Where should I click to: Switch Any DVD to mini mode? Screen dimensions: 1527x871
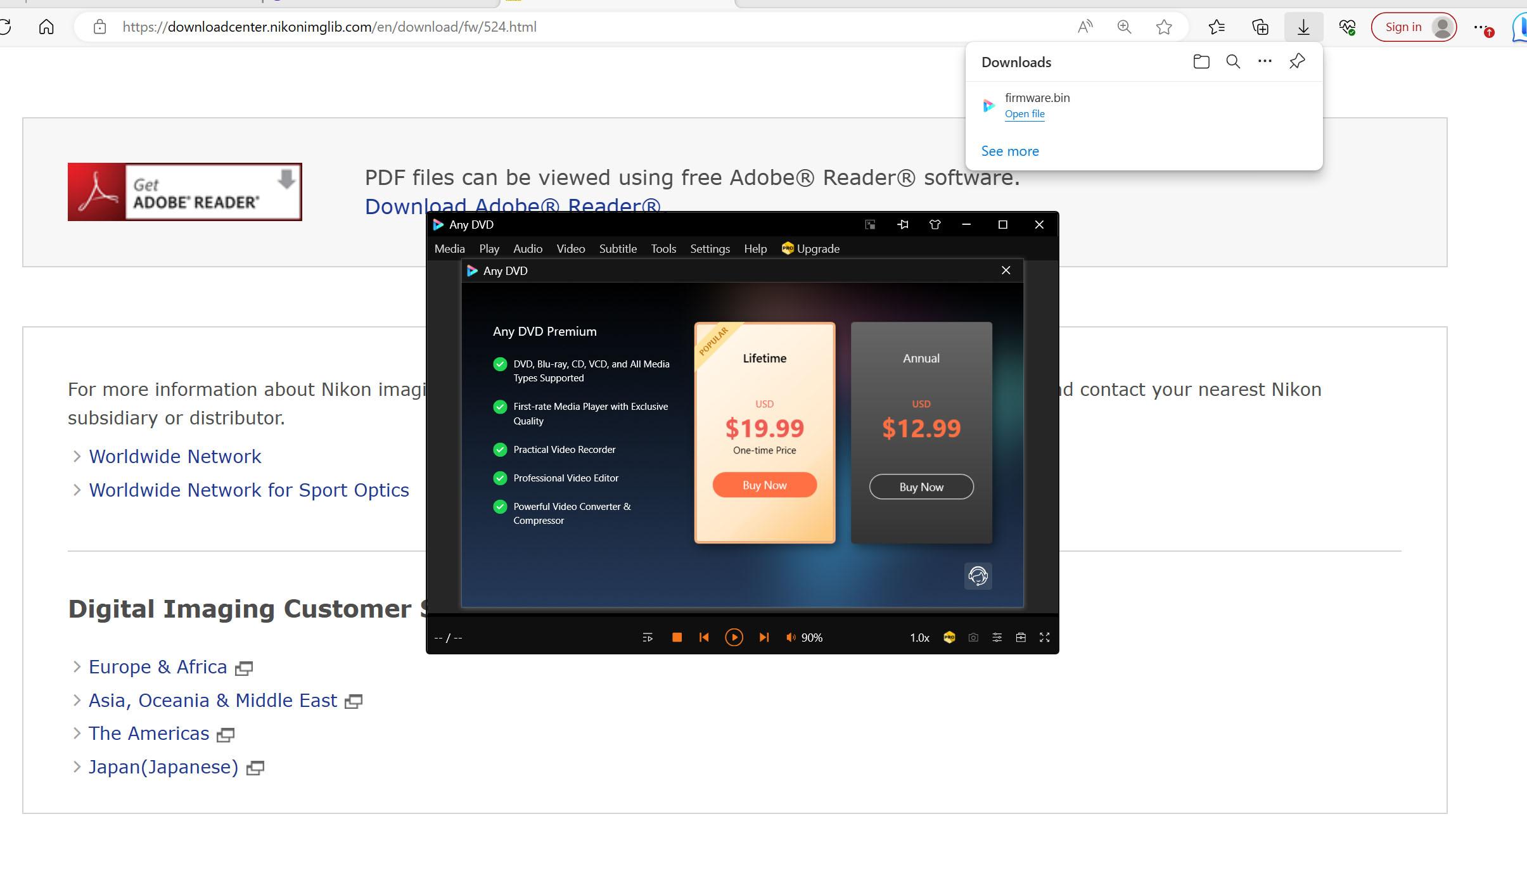tap(870, 224)
